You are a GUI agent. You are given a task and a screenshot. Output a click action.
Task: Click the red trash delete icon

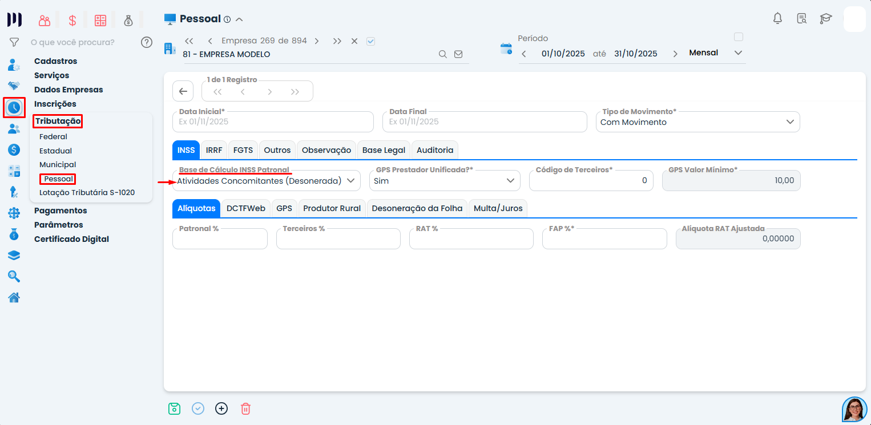coord(245,408)
